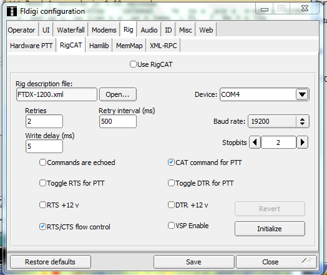Image resolution: width=327 pixels, height=275 pixels.
Task: Decrease Stopbits with the left arrow
Action: pos(255,142)
